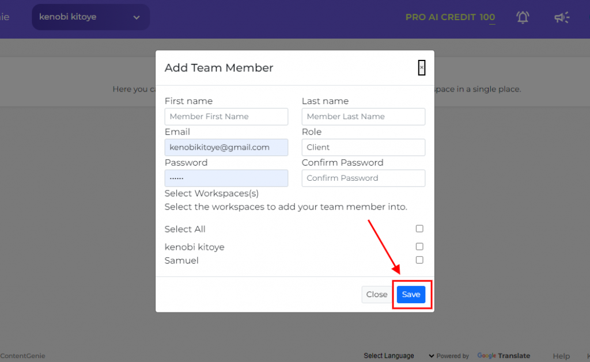
Task: Open the notifications bell icon
Action: pyautogui.click(x=522, y=17)
